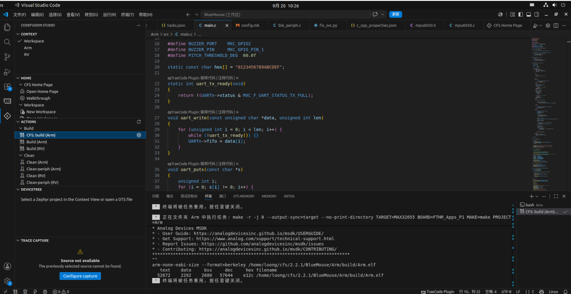The width and height of the screenshot is (571, 294).
Task: Open editor More Actions ellipsis menu
Action: pyautogui.click(x=564, y=25)
